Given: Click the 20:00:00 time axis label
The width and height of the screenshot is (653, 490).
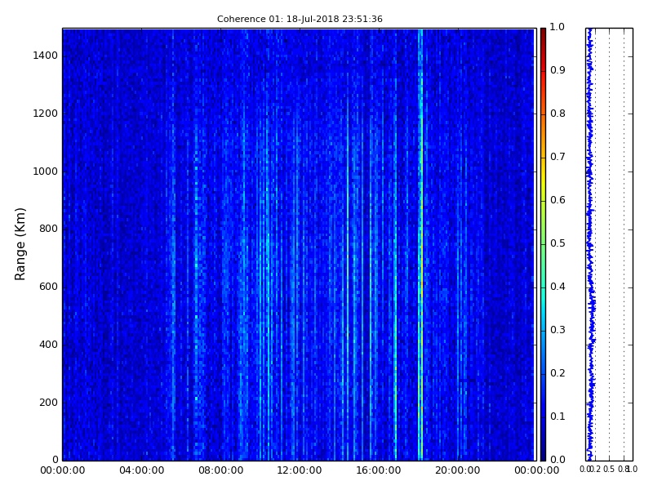Looking at the screenshot, I should 458,470.
